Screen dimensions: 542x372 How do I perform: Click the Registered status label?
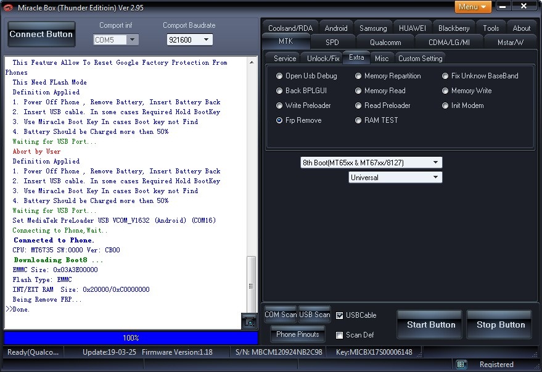pos(496,365)
